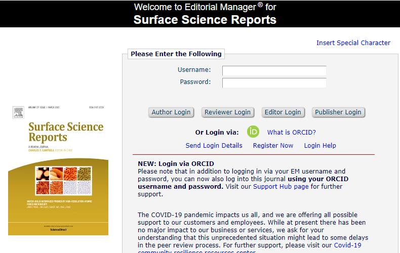Follow the Register Now link
The height and width of the screenshot is (253, 400).
coord(273,146)
